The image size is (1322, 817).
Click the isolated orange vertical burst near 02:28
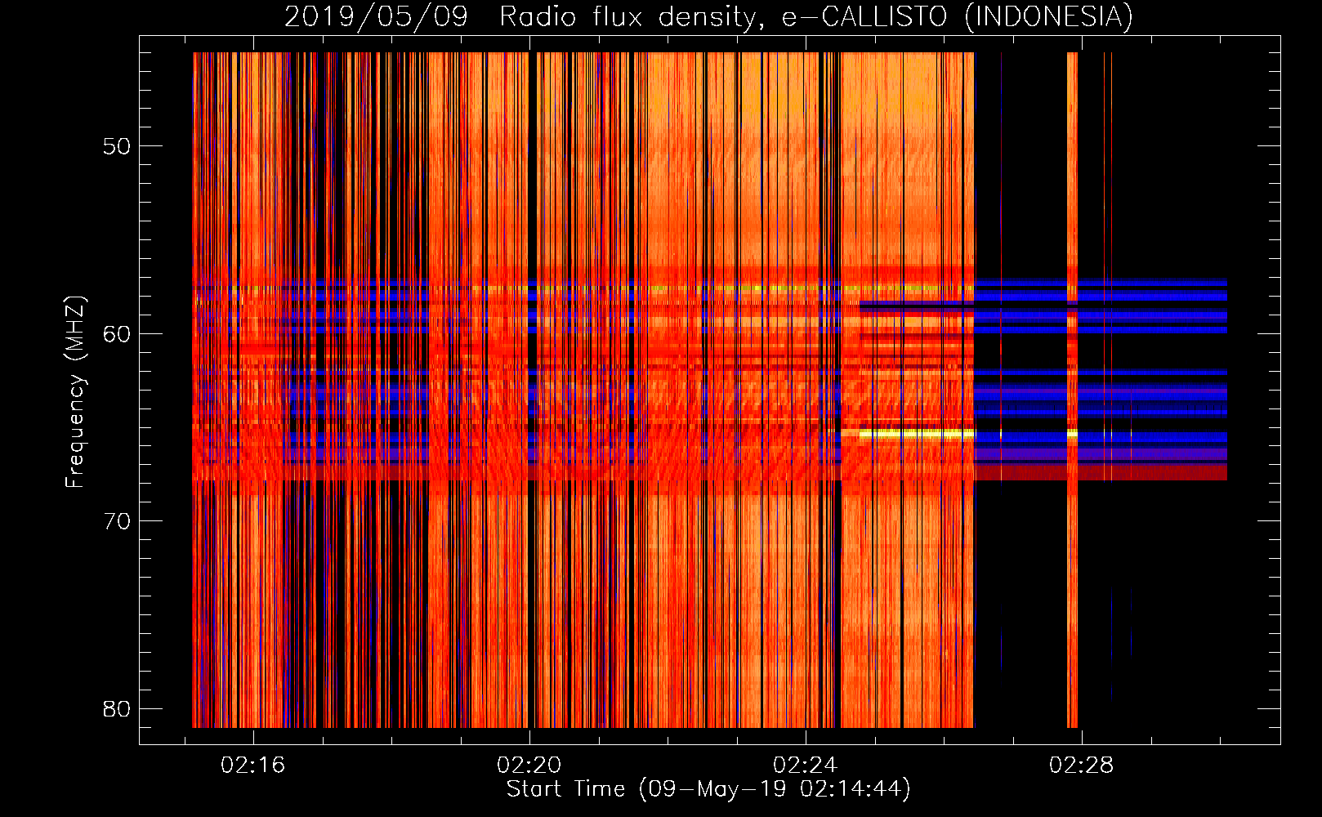pyautogui.click(x=1073, y=390)
